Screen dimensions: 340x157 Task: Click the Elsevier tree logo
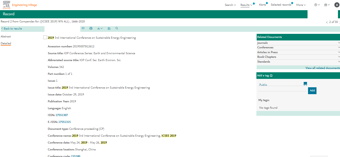click(6, 5)
